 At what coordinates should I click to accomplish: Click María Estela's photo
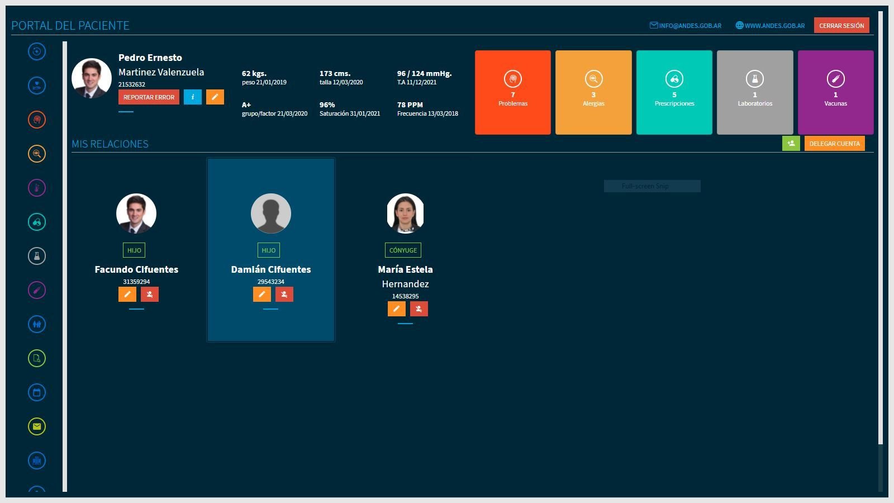405,213
